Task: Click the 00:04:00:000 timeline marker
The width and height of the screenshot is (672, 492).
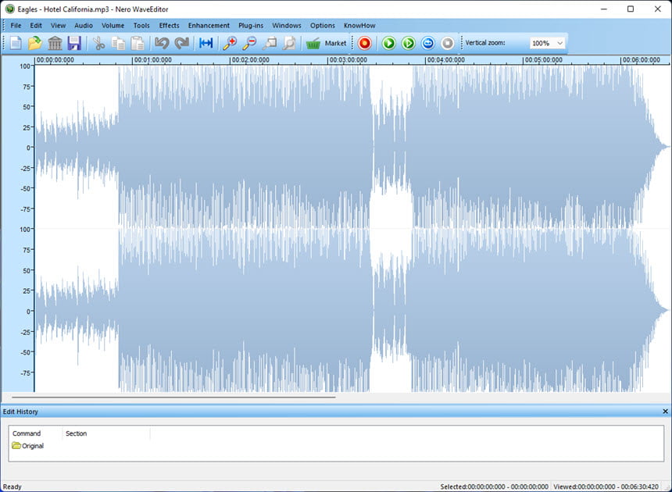Action: point(445,60)
